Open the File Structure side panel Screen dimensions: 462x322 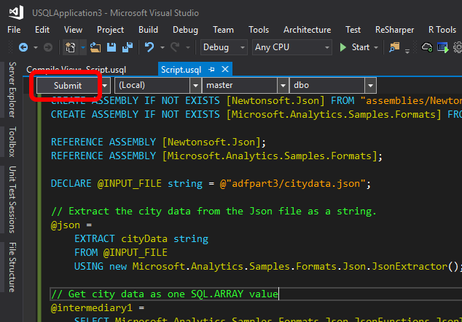pos(12,267)
